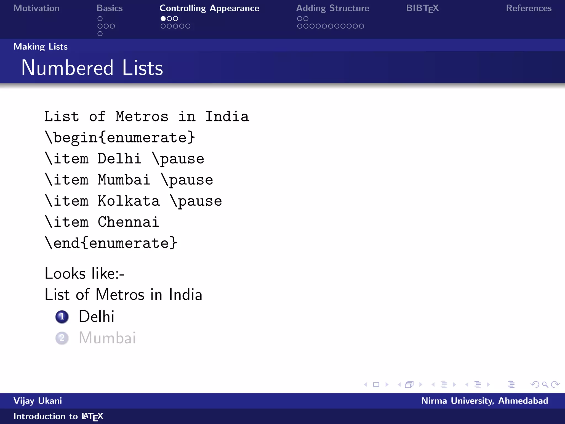Click Introduction to LaTeX footer title
The height and width of the screenshot is (424, 565).
[x=58, y=416]
